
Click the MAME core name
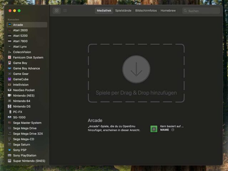point(164,130)
